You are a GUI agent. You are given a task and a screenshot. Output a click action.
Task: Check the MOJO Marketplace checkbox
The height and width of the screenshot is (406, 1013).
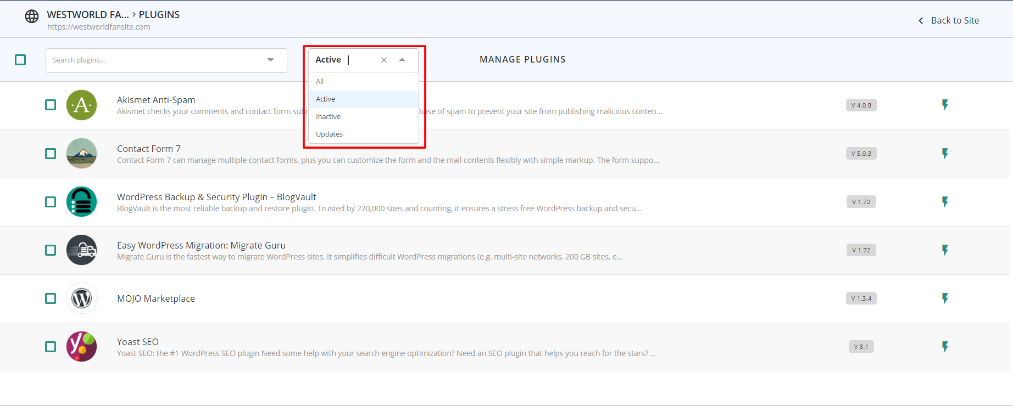[51, 298]
